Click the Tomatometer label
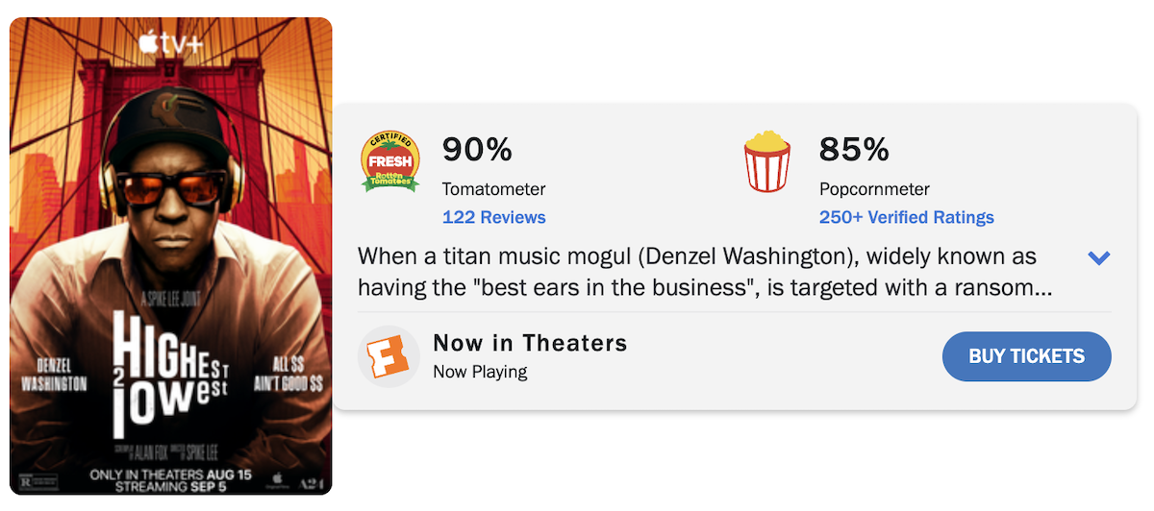This screenshot has height=511, width=1154. pos(493,189)
